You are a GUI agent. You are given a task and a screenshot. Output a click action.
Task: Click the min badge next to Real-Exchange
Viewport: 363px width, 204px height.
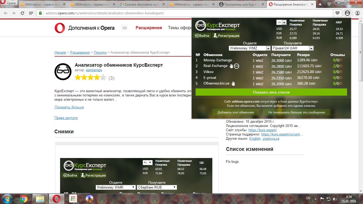(237, 66)
